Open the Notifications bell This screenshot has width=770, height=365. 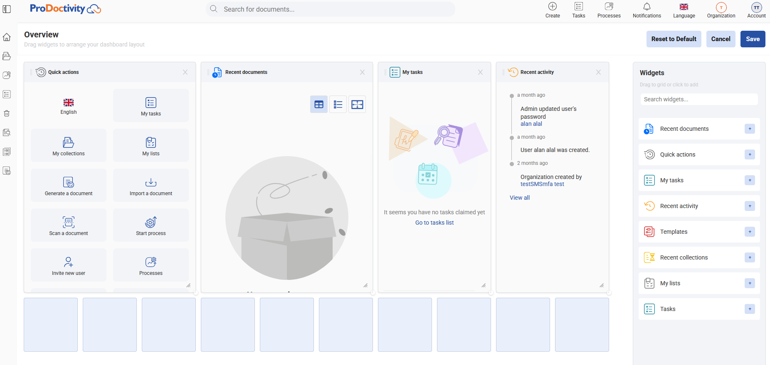[647, 10]
